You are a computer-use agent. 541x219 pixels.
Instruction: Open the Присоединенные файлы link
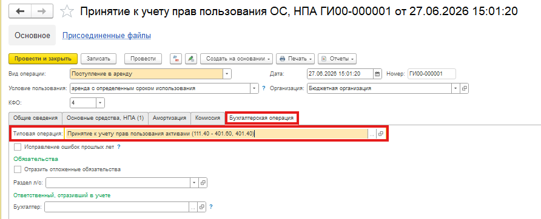[106, 36]
